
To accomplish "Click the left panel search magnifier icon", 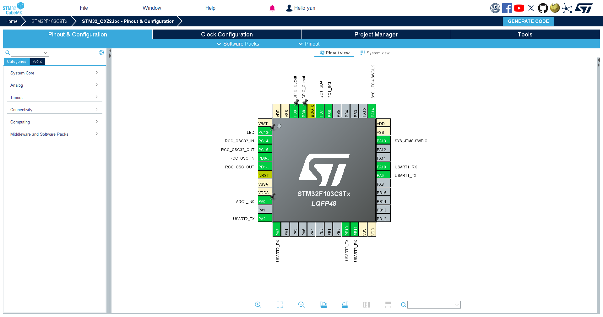I will point(8,52).
